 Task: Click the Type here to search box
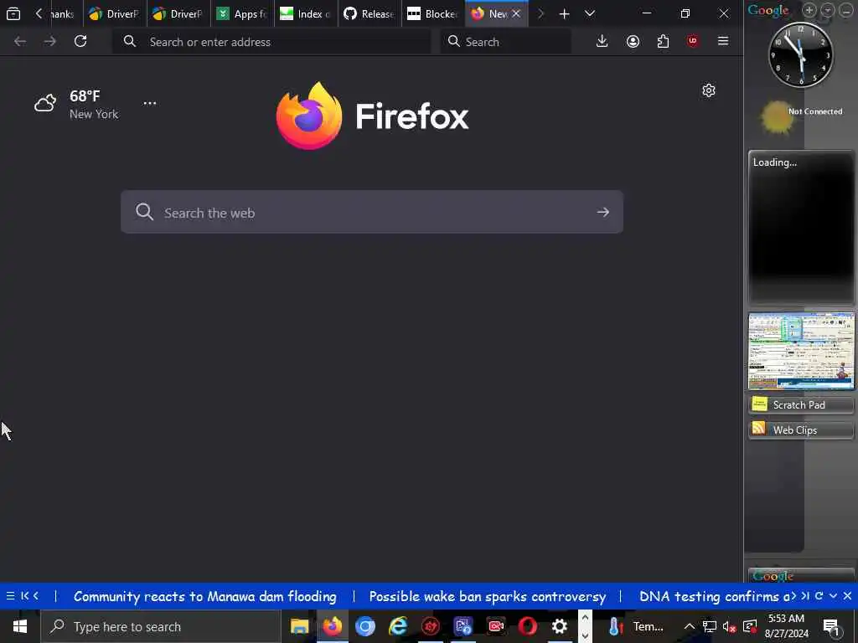161,626
